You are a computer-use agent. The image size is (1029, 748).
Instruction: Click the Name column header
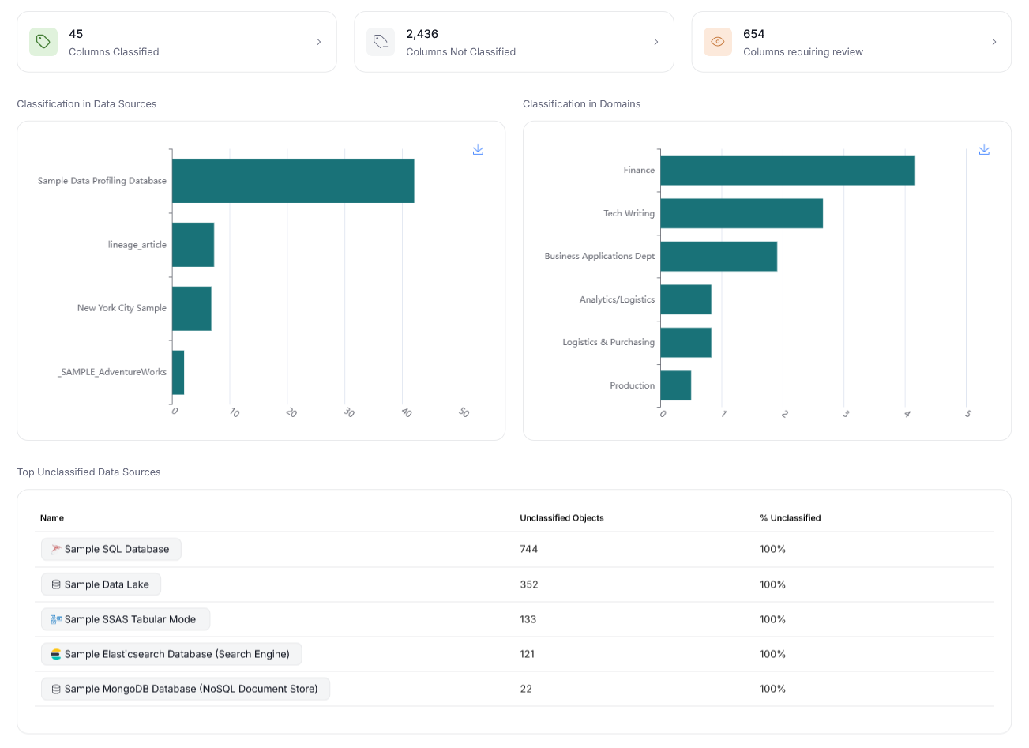[52, 518]
